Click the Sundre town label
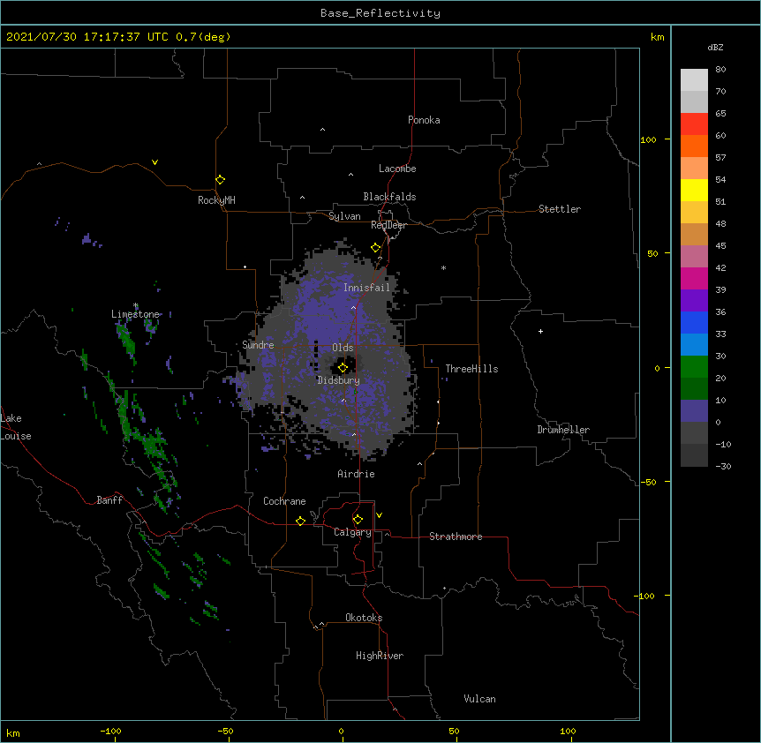The height and width of the screenshot is (743, 761). [258, 345]
